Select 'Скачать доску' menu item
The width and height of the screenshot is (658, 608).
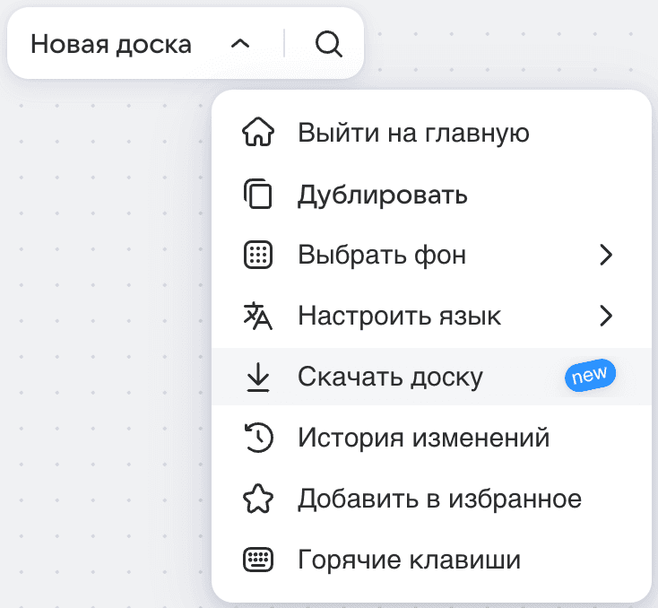[431, 377]
